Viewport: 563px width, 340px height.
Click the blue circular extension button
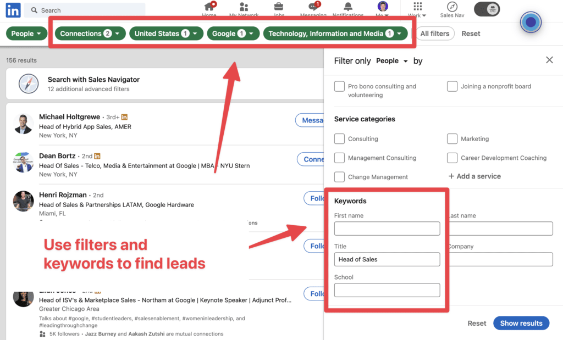pyautogui.click(x=531, y=22)
